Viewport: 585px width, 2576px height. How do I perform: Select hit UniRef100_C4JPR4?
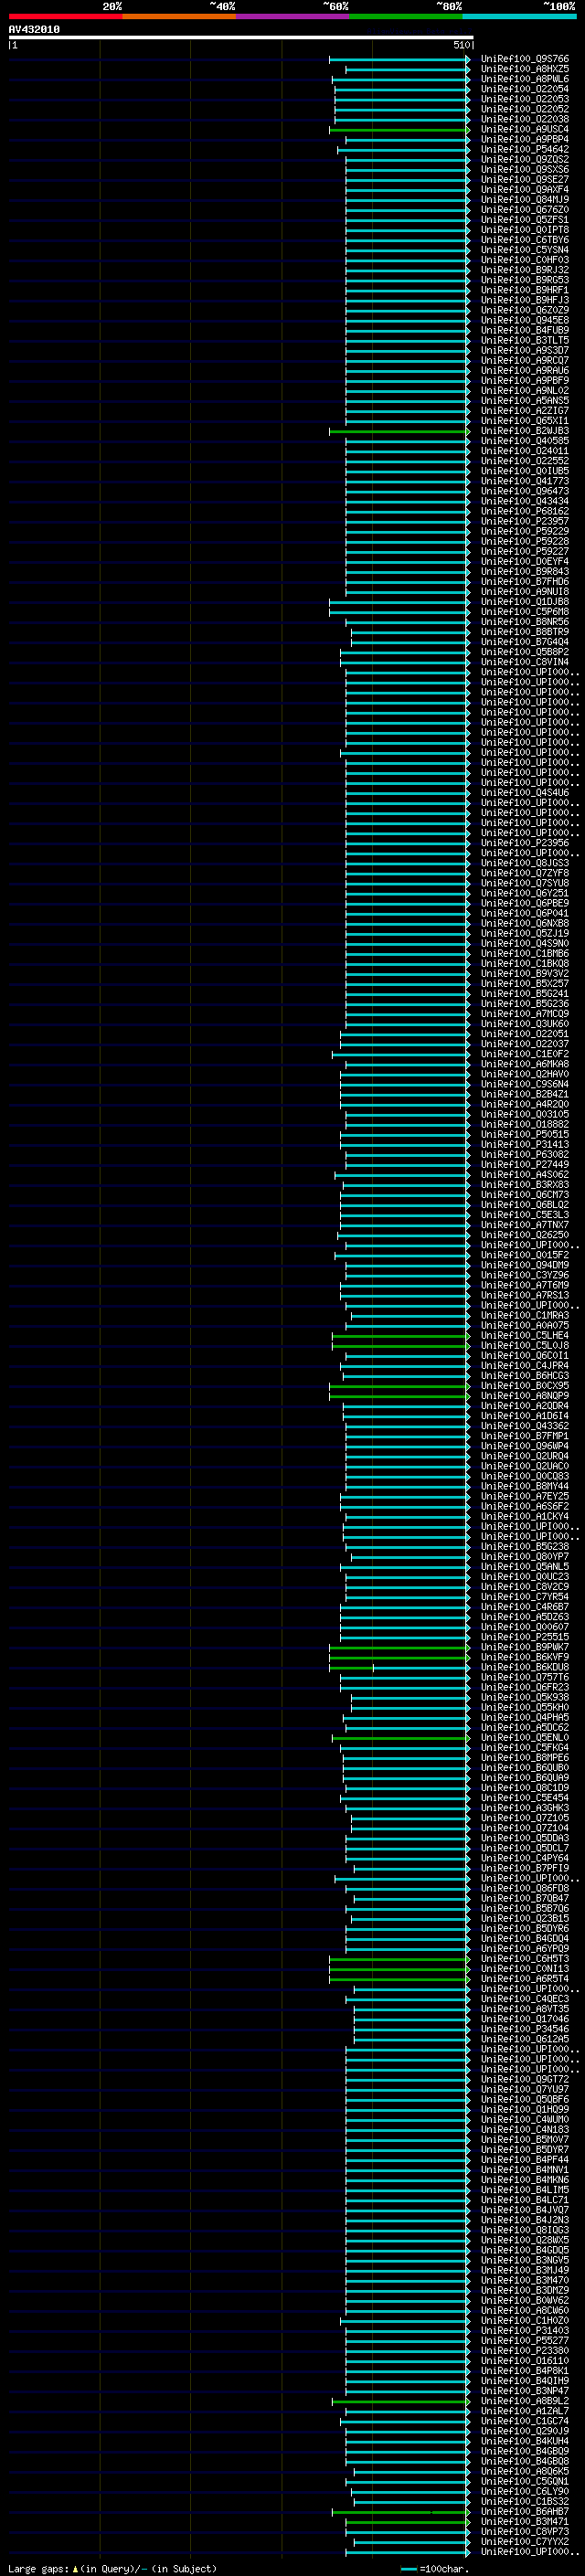[524, 1365]
